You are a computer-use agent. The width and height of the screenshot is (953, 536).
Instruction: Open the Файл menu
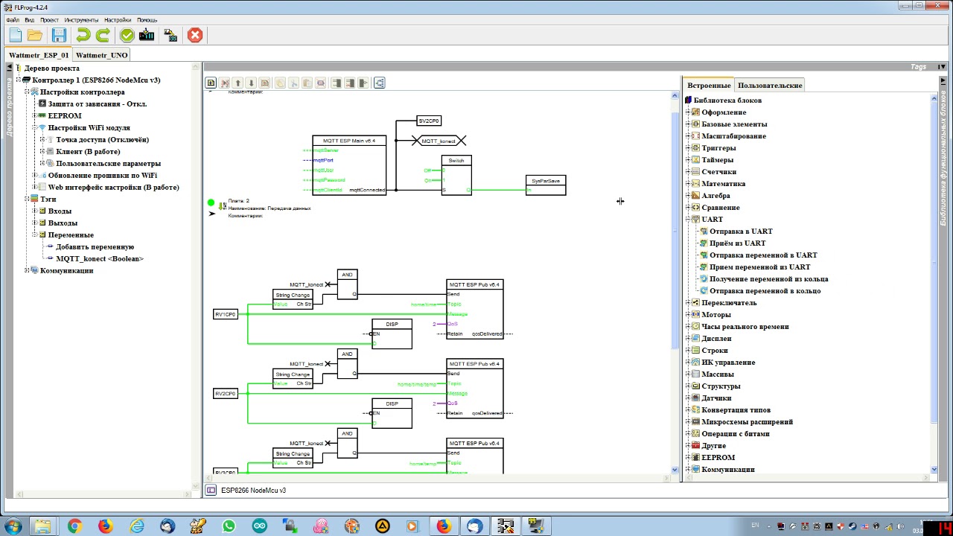(x=13, y=20)
